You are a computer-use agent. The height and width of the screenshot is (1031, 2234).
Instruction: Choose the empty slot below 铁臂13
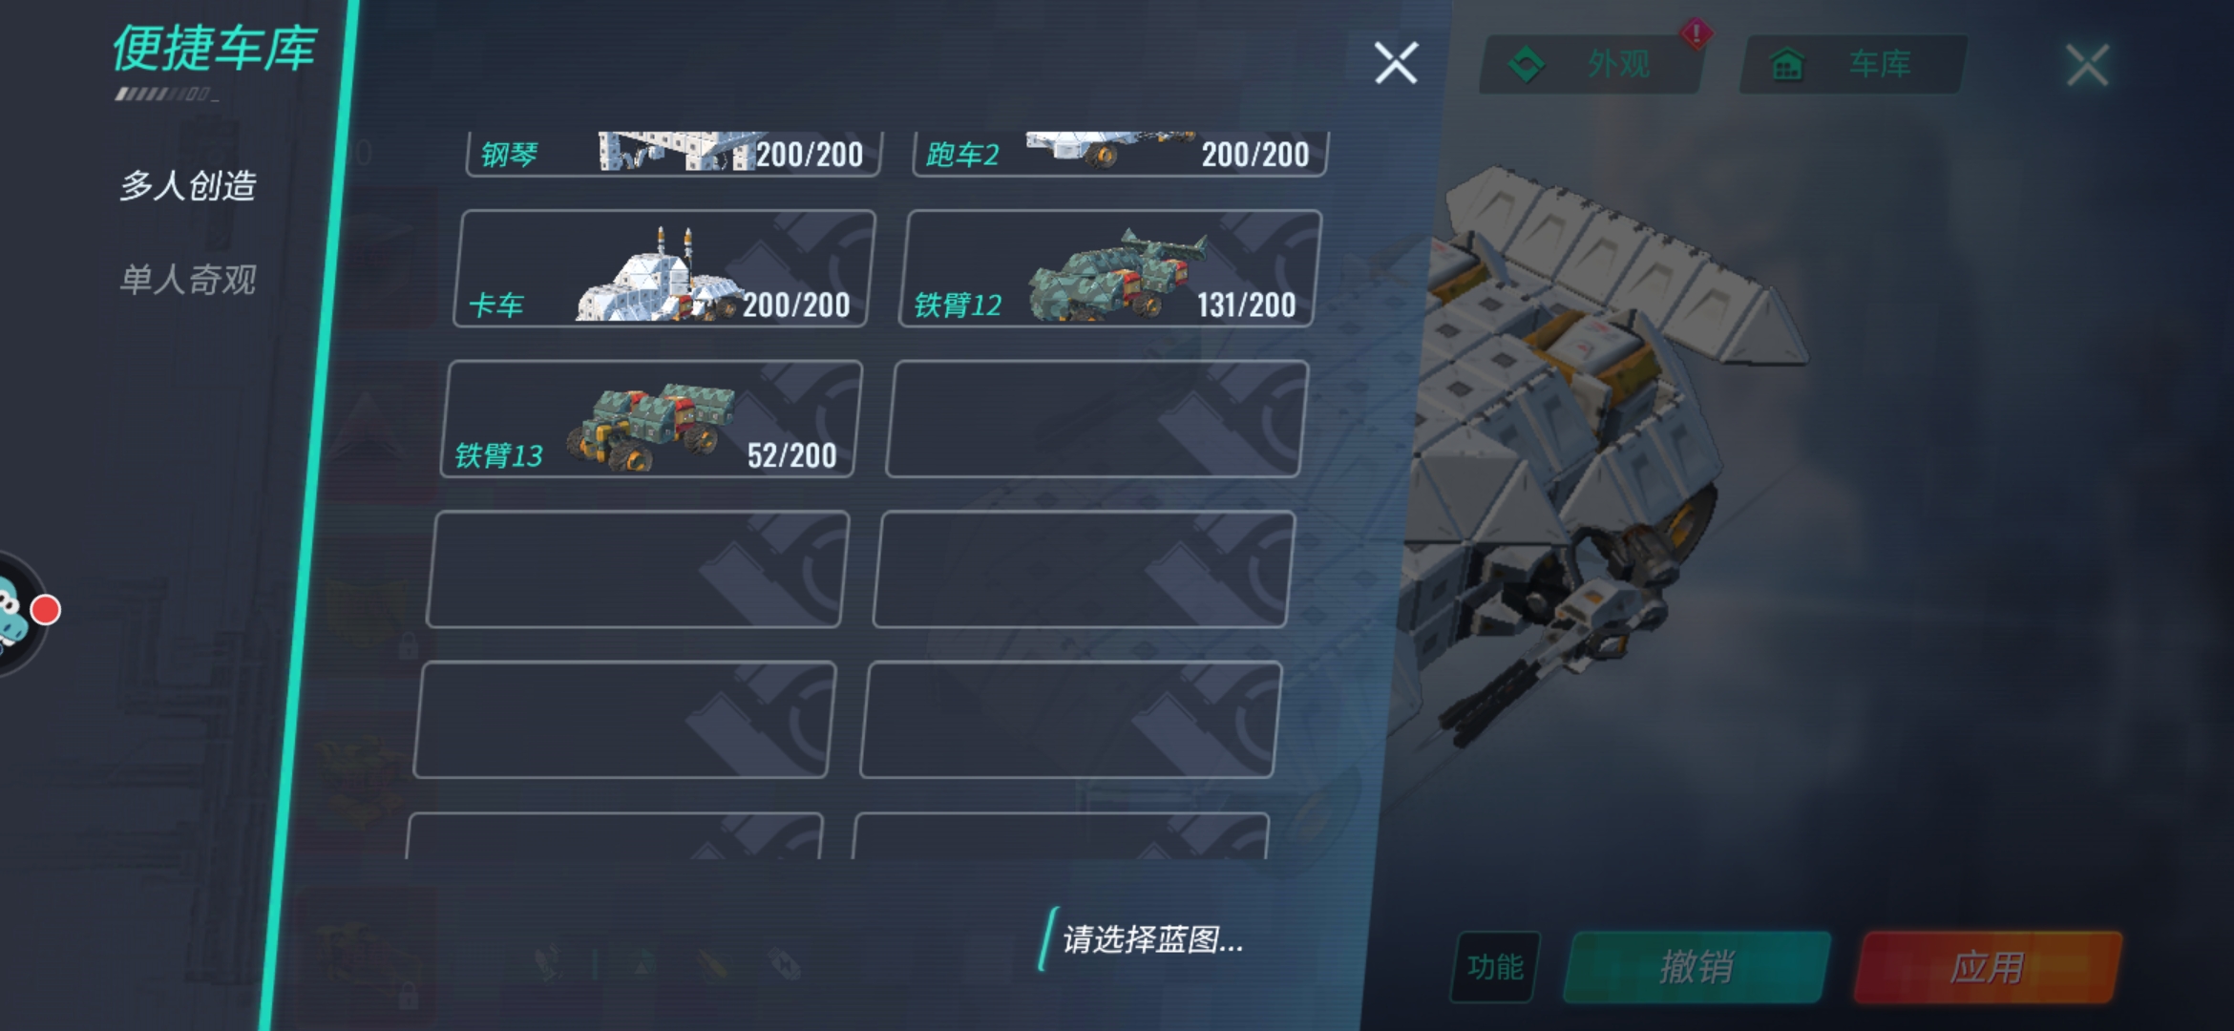tap(638, 569)
